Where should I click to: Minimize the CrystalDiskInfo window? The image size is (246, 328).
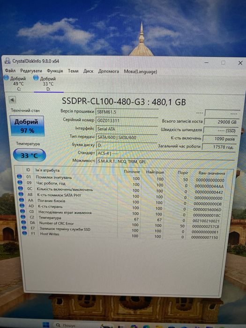pyautogui.click(x=206, y=62)
